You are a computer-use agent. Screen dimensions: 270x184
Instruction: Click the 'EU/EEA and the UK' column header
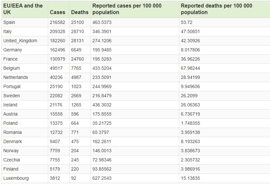23,9
